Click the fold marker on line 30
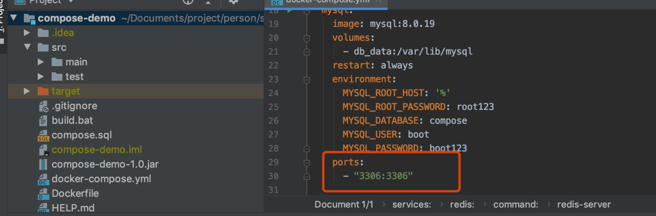The width and height of the screenshot is (656, 216). [306, 176]
